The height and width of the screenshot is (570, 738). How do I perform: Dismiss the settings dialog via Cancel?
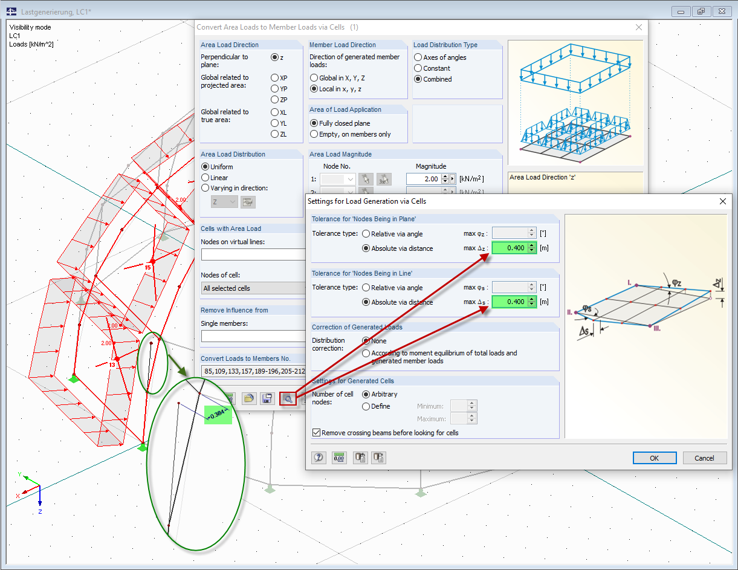pos(705,458)
